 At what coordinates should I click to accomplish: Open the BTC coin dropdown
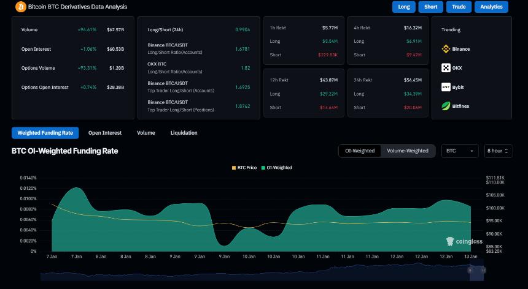(460, 151)
